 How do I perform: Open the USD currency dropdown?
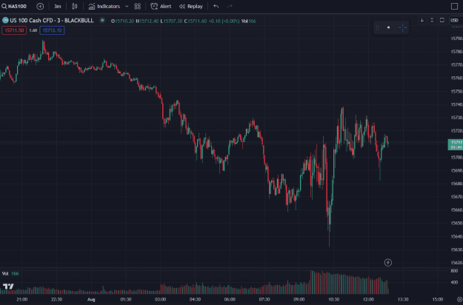(454, 20)
